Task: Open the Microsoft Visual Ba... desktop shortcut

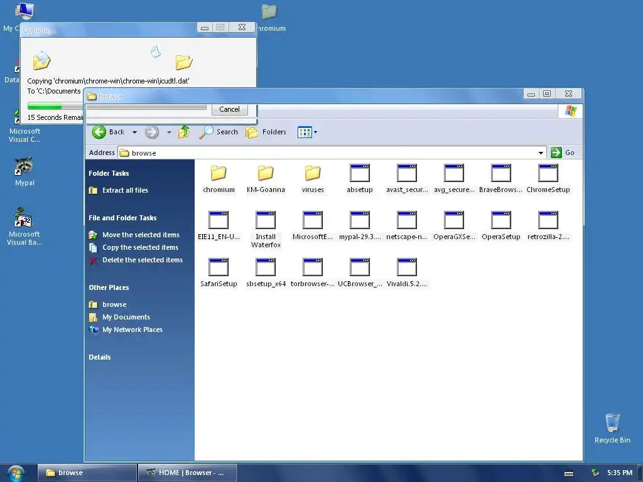Action: (x=24, y=227)
